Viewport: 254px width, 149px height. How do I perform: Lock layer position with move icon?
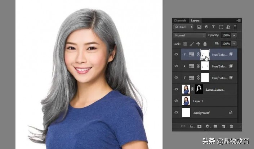pyautogui.click(x=198, y=44)
